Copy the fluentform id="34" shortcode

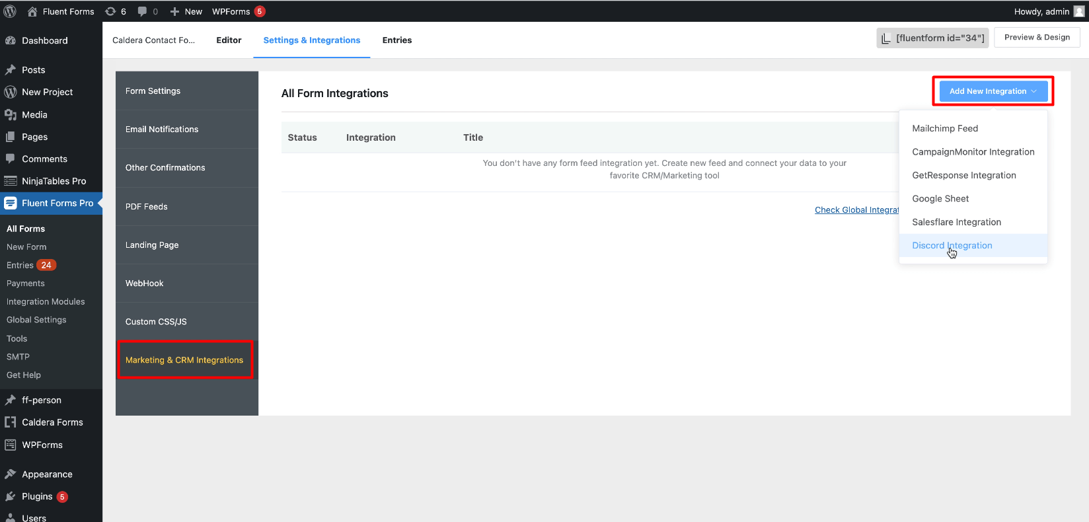point(932,38)
